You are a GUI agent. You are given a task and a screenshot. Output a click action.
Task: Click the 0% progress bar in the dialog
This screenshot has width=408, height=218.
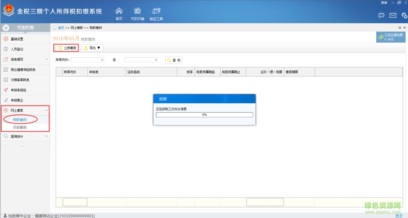pyautogui.click(x=204, y=114)
